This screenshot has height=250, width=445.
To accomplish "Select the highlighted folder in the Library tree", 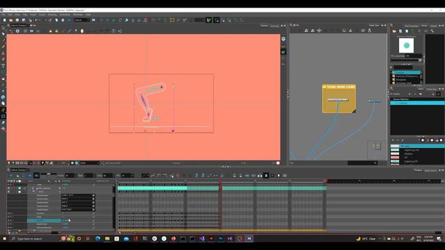I will click(407, 73).
